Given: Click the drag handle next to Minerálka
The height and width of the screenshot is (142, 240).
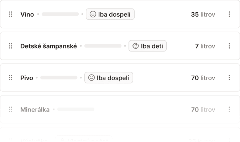Looking at the screenshot, I should point(11,109).
